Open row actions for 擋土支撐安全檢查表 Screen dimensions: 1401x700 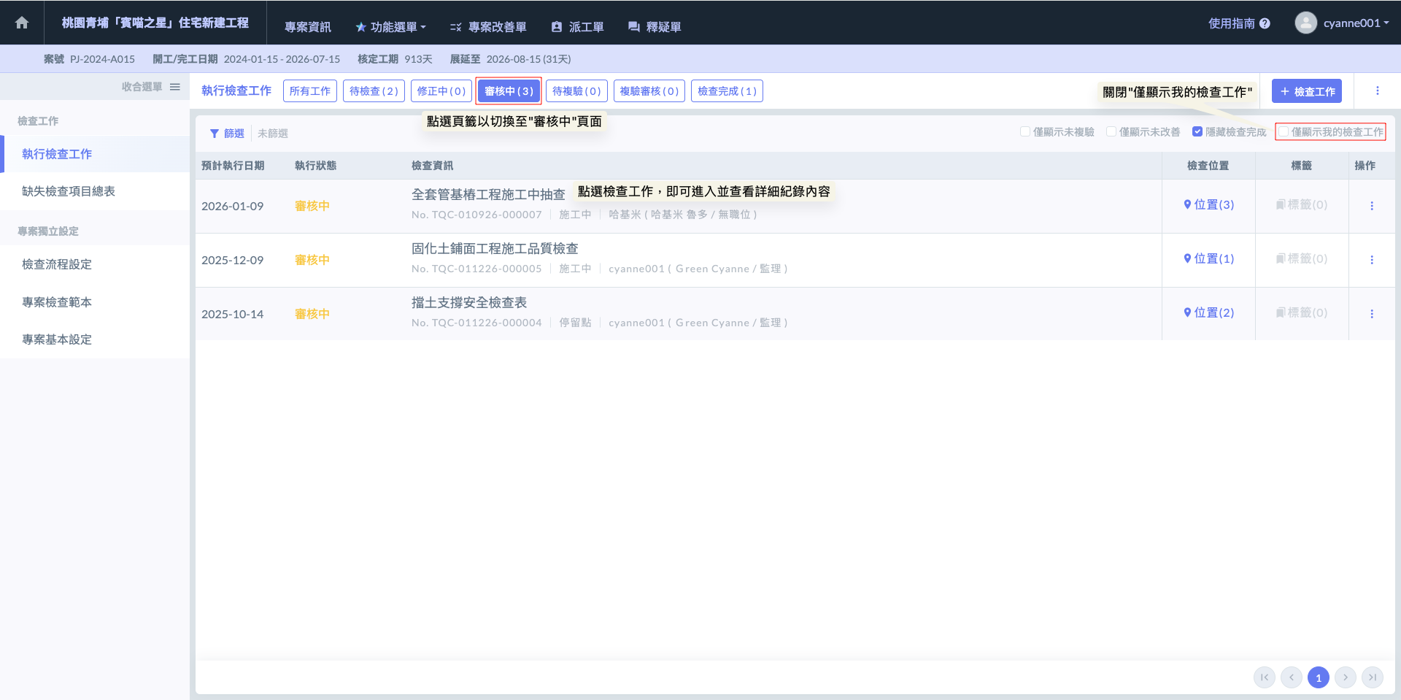[1371, 314]
